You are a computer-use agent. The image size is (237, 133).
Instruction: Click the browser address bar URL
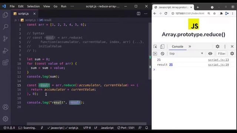[190, 13]
